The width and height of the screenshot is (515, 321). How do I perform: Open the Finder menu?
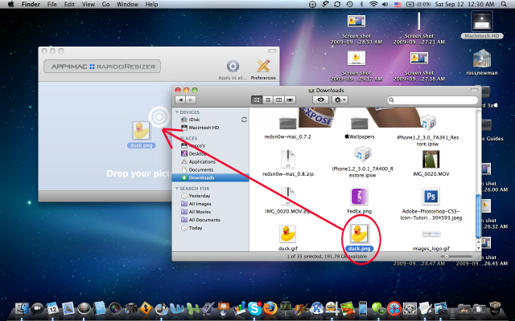point(31,4)
